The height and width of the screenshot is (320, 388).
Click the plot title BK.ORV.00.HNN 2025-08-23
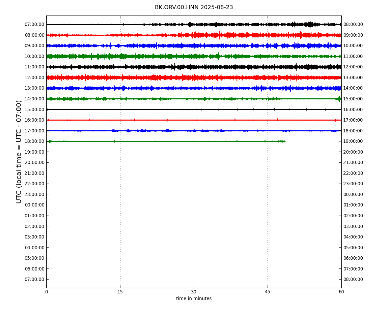[x=194, y=7]
